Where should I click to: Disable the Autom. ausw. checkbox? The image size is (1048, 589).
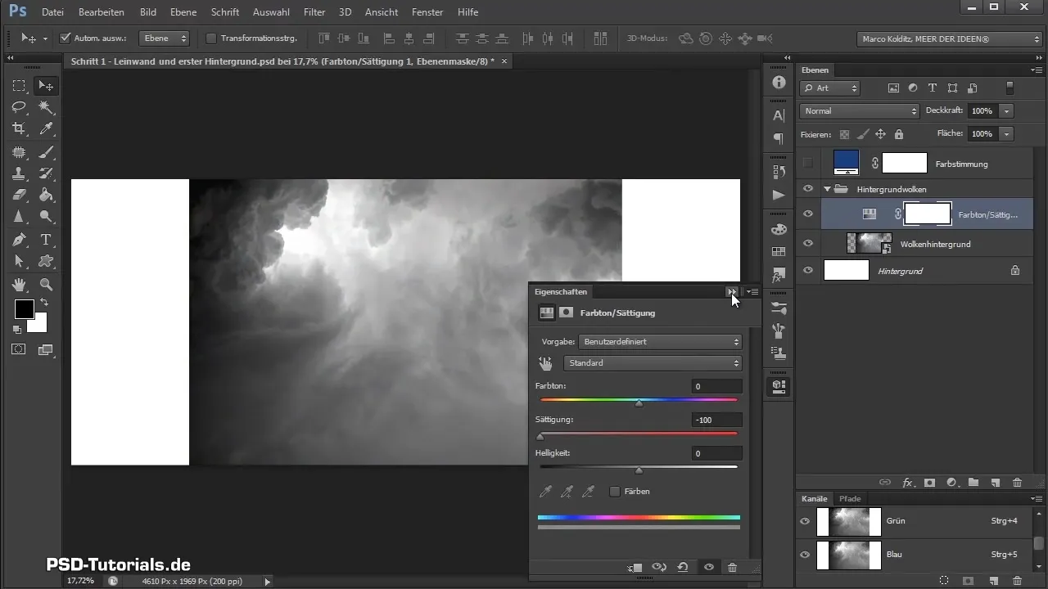point(66,38)
